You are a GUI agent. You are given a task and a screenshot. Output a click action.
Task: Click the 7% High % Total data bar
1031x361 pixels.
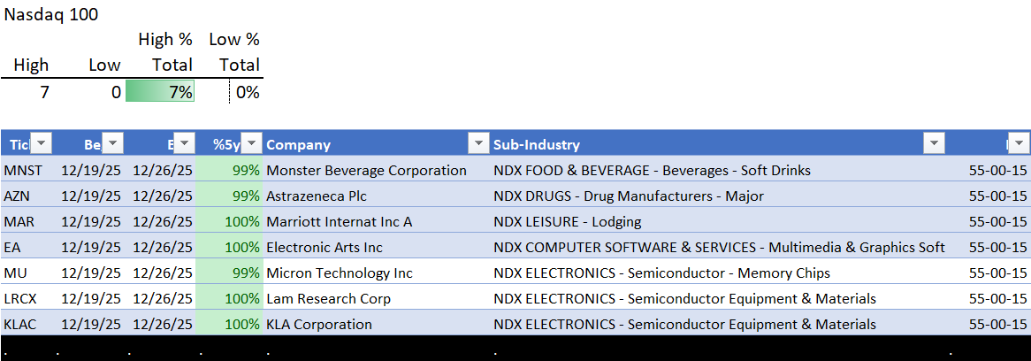(x=160, y=91)
